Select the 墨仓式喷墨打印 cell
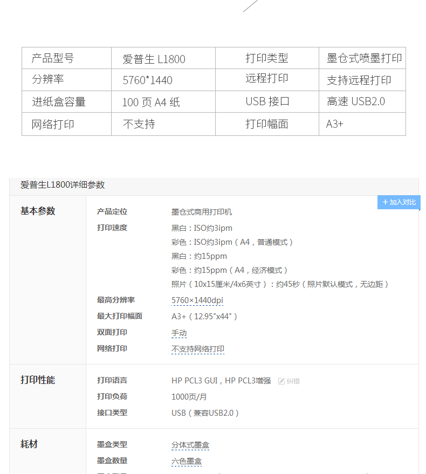Viewport: 426px width, 474px height. click(362, 58)
